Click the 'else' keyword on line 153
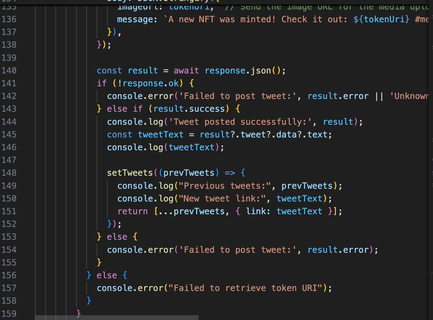Image resolution: width=433 pixels, height=320 pixels. [117, 237]
